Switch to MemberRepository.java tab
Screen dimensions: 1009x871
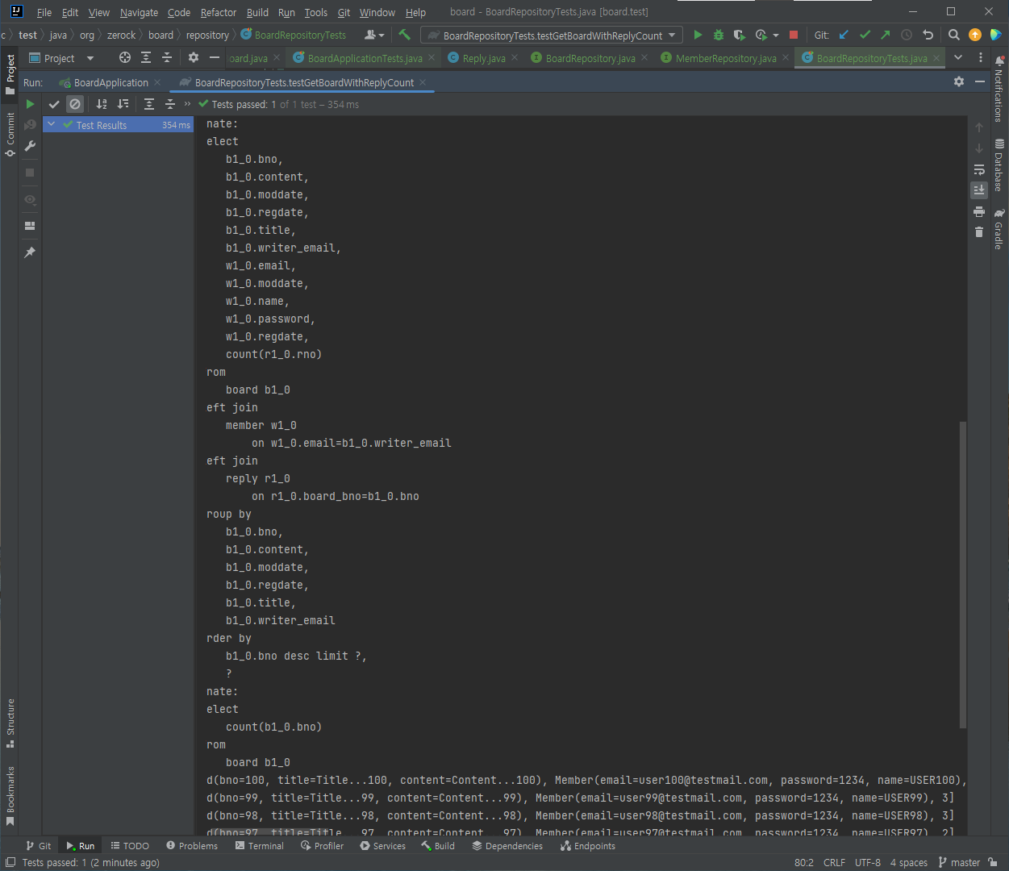pos(725,58)
